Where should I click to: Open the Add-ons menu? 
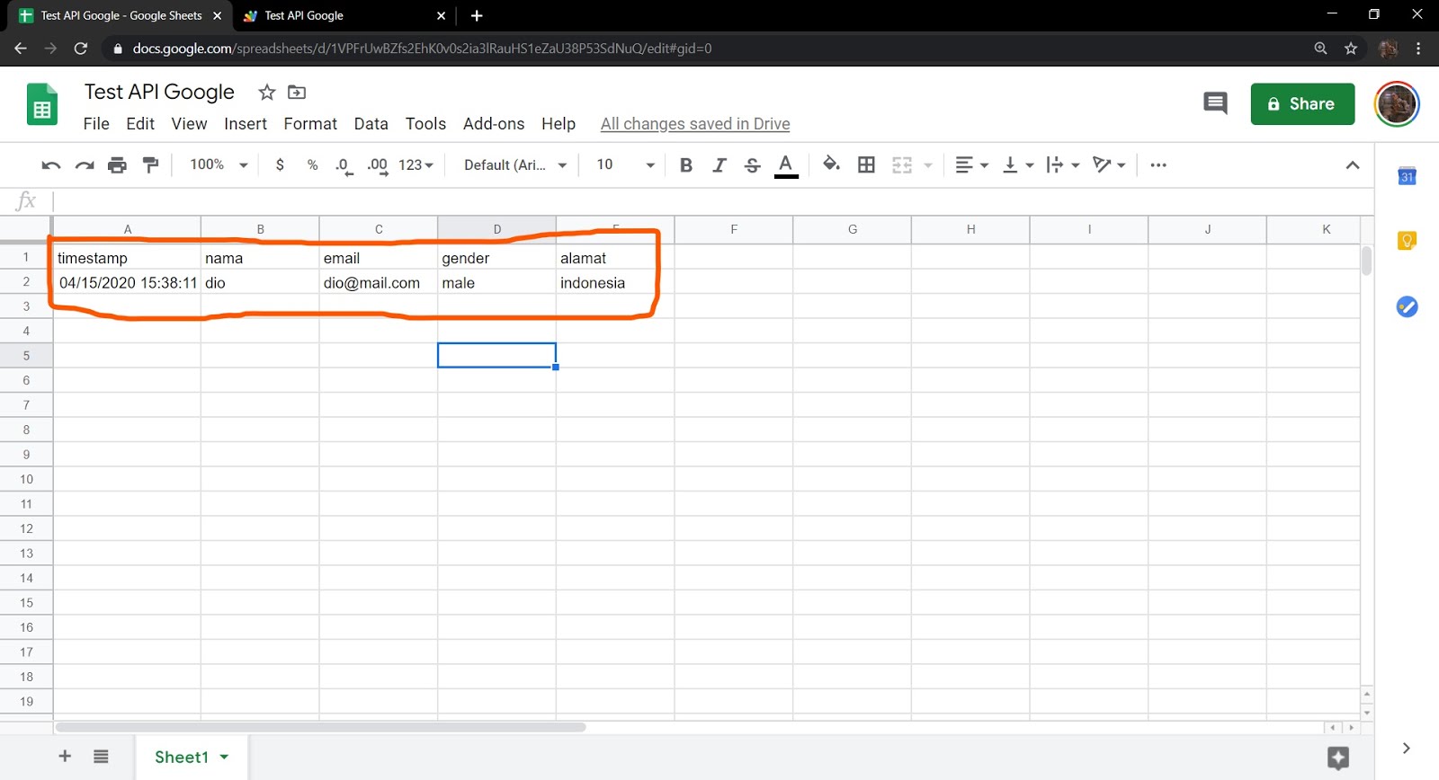point(494,124)
